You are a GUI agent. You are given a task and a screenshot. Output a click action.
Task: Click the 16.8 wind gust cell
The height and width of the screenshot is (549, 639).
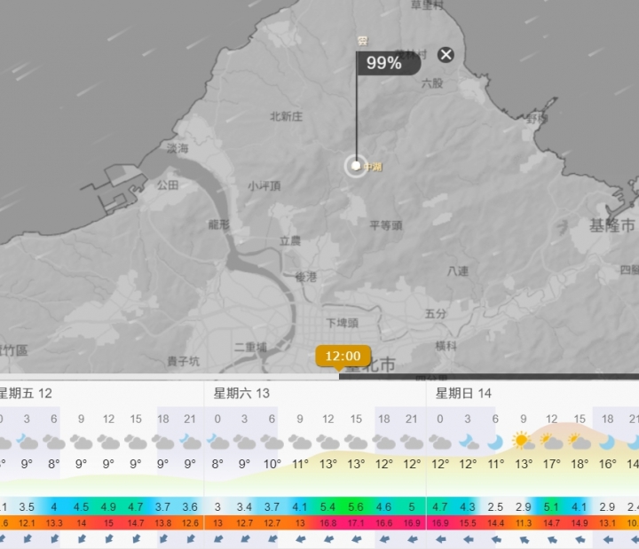coord(327,523)
